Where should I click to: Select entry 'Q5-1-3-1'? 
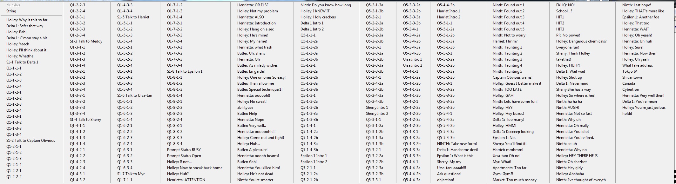coord(308,95)
